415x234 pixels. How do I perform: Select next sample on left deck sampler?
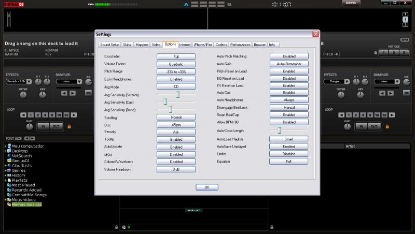[73, 93]
